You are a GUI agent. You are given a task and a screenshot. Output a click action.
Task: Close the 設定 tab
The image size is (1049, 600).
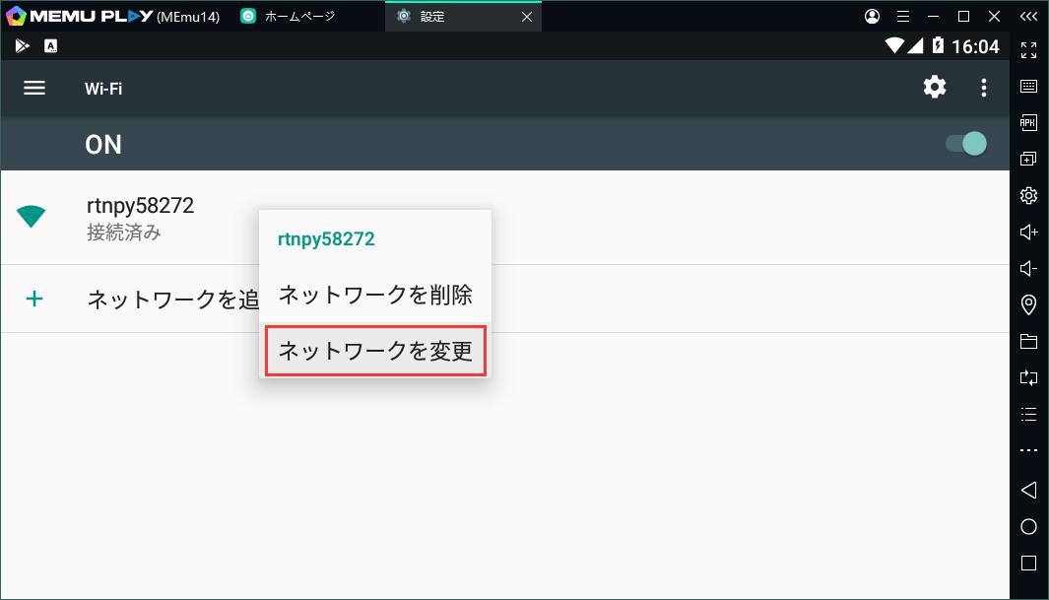(527, 17)
